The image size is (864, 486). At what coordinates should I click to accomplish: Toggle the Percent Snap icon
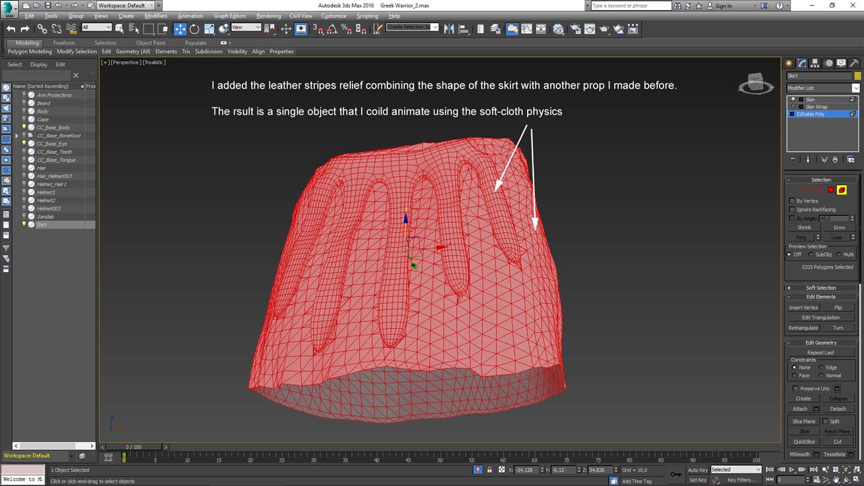pos(346,29)
